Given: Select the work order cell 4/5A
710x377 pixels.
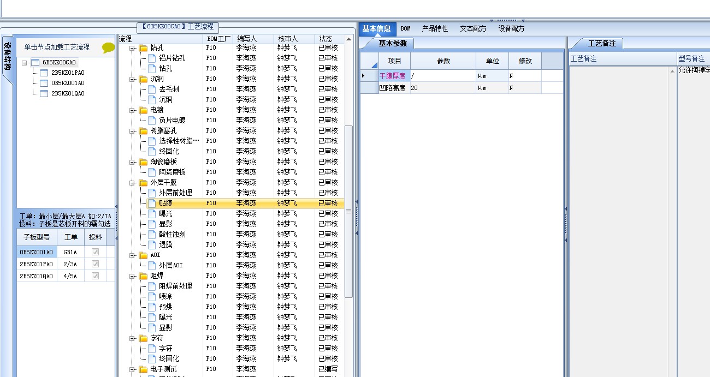Looking at the screenshot, I should pos(72,276).
